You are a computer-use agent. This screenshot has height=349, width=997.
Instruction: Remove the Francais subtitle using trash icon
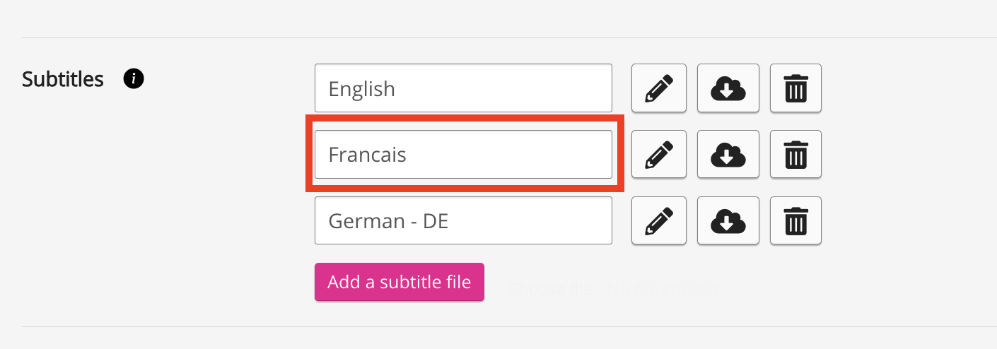(x=795, y=154)
